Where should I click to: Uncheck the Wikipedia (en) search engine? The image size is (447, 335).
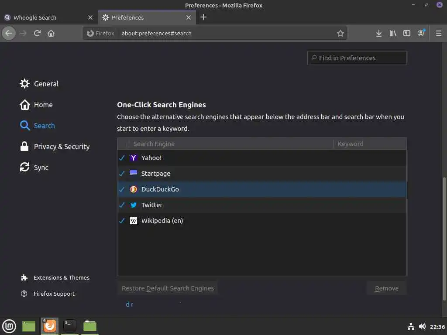[122, 220]
